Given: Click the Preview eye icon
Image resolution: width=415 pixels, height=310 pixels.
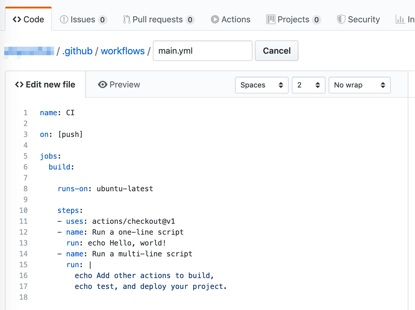Looking at the screenshot, I should pyautogui.click(x=102, y=85).
